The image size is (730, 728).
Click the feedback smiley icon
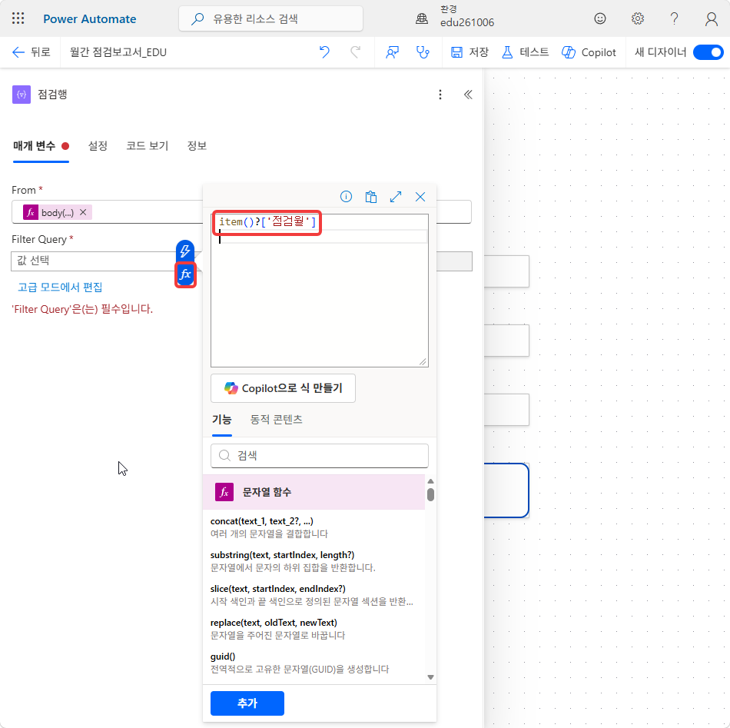600,18
